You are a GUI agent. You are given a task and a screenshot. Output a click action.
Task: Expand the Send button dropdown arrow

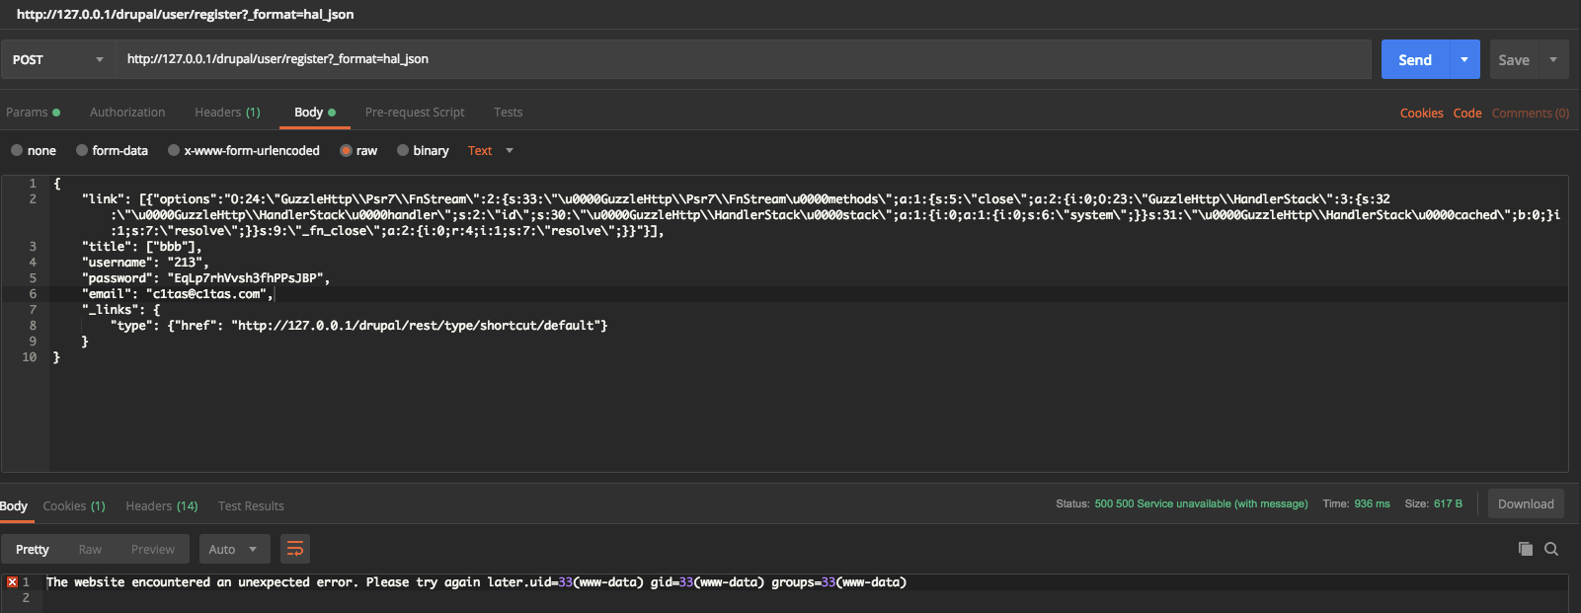pyautogui.click(x=1464, y=59)
